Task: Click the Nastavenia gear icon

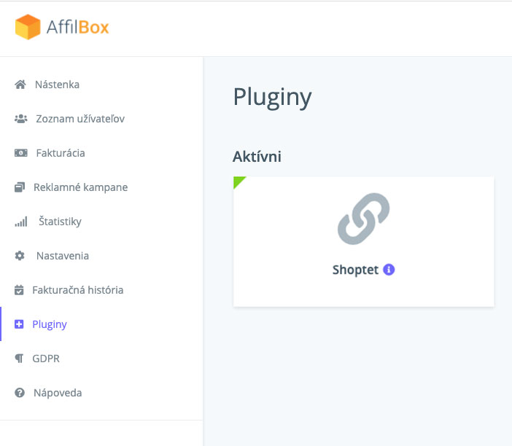Action: coord(20,256)
